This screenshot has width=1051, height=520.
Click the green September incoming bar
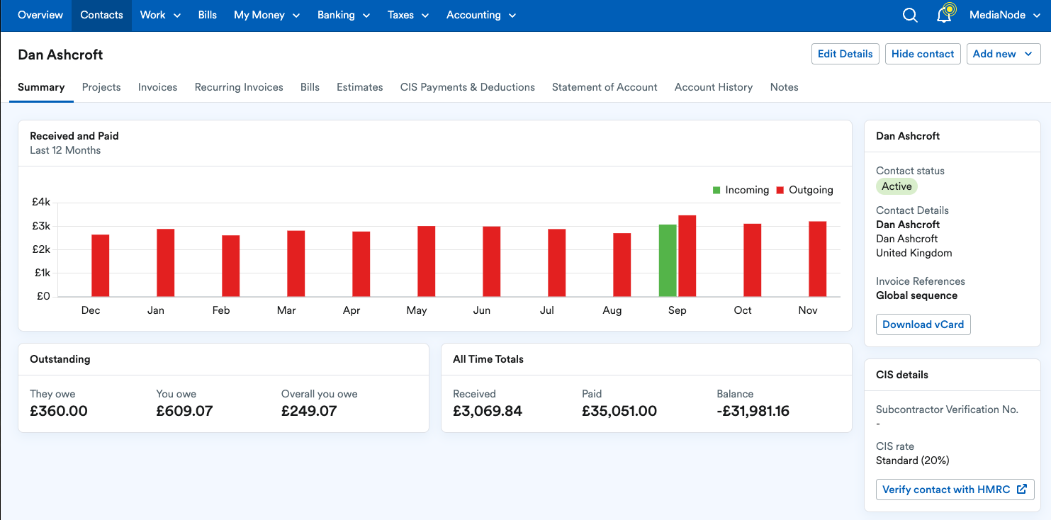click(668, 261)
